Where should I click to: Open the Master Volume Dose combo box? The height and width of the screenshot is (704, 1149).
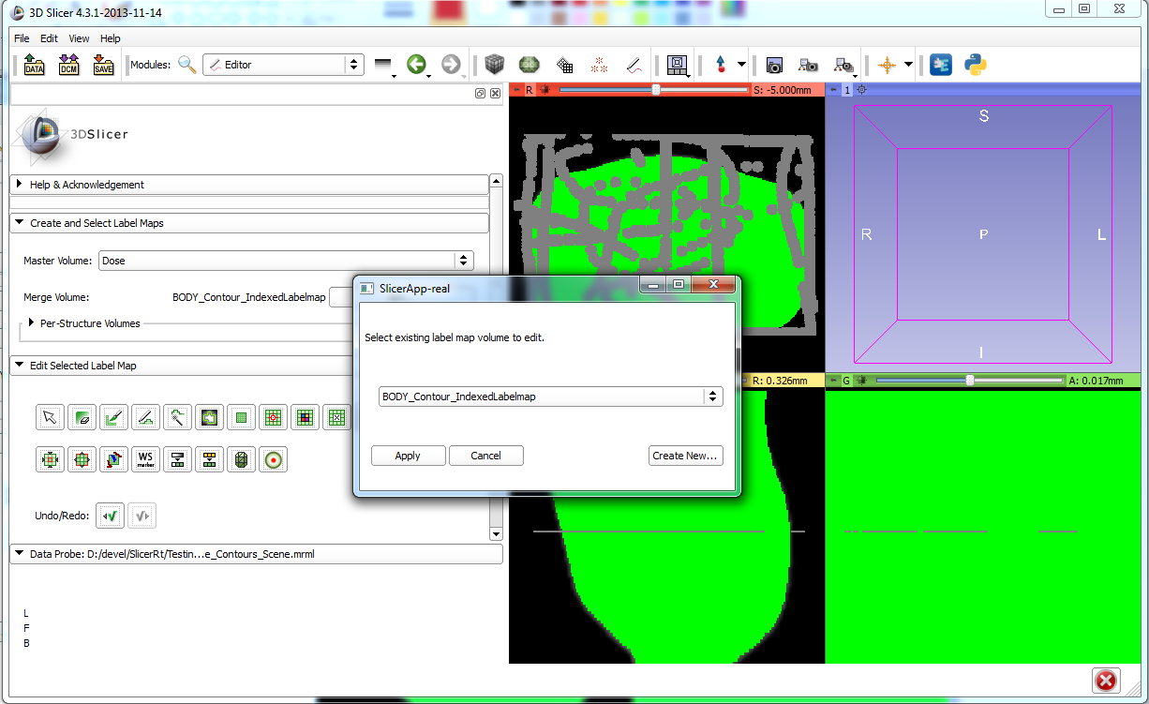tap(286, 261)
